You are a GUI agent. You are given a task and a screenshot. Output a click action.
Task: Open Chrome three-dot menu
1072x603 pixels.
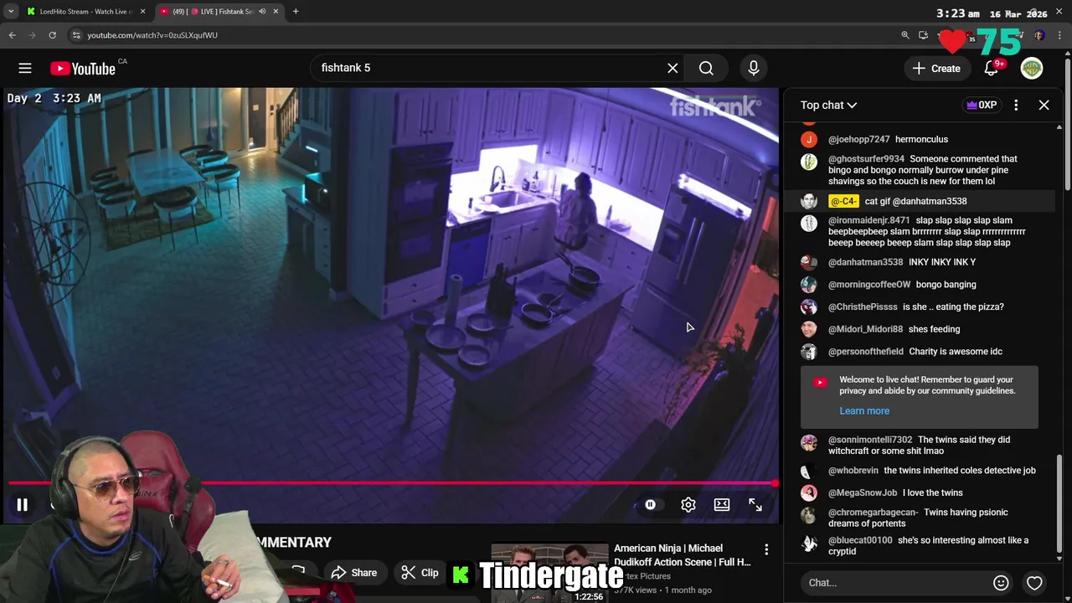tap(1059, 35)
